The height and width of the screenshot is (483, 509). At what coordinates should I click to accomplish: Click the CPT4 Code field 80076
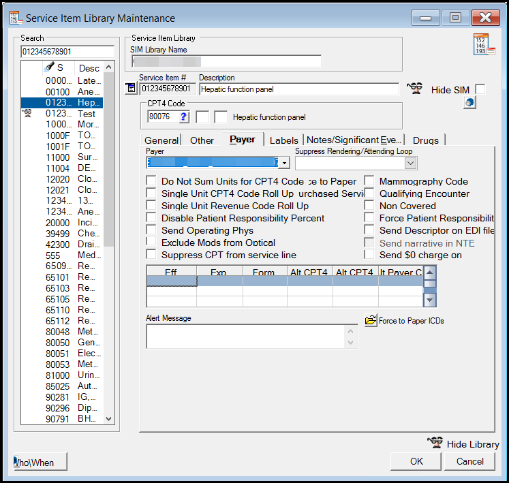pos(164,116)
